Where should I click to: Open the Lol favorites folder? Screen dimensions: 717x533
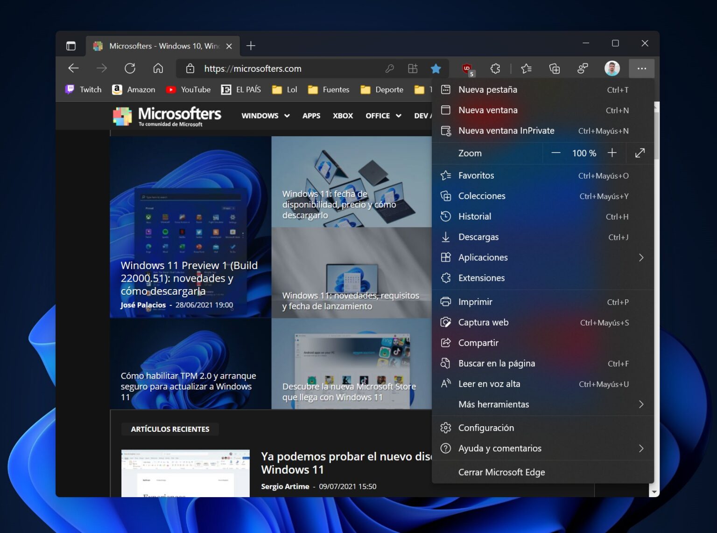(285, 90)
